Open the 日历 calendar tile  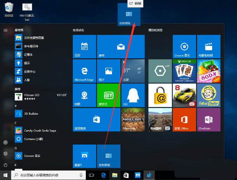tap(84, 46)
